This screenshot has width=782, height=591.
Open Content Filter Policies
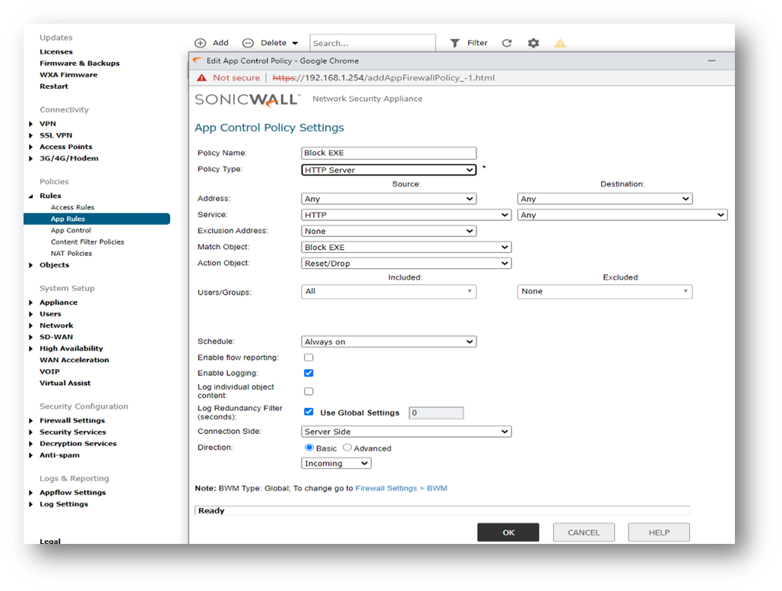[x=87, y=242]
